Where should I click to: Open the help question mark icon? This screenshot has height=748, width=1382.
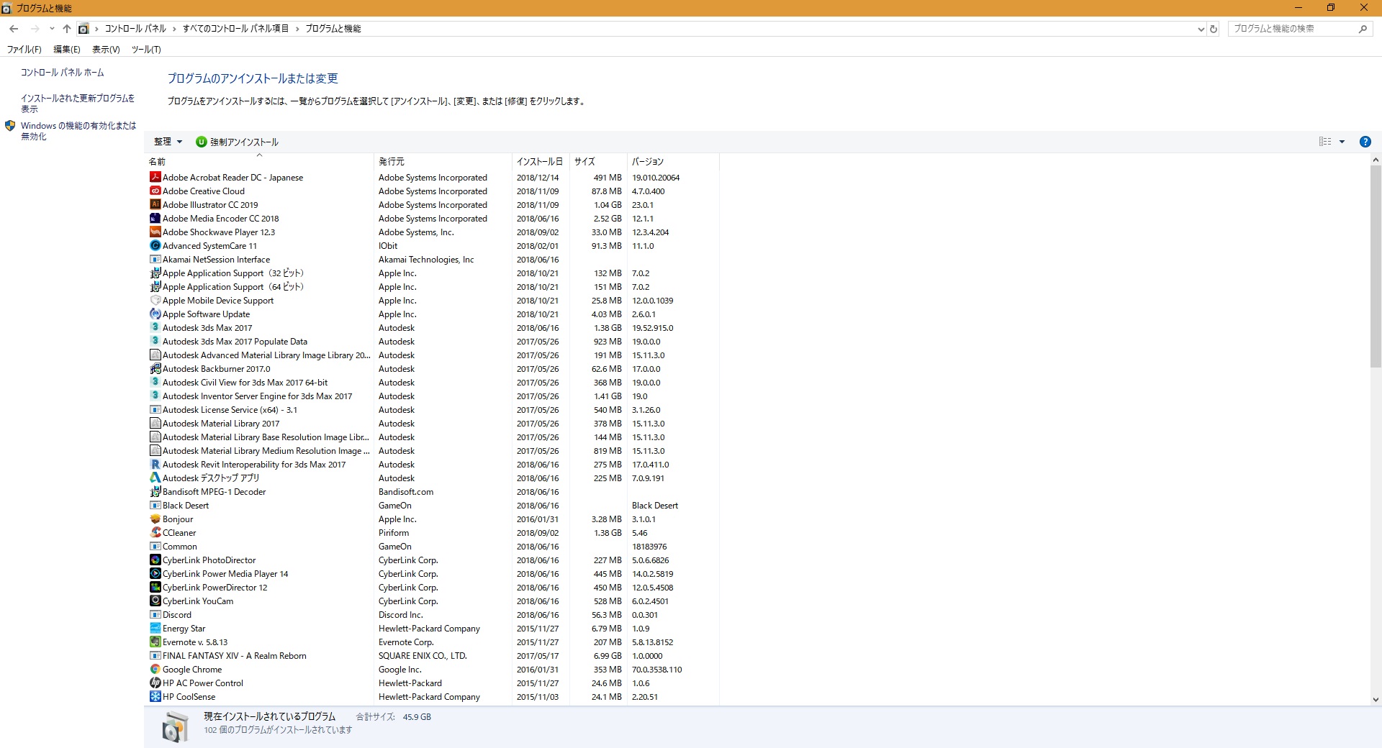tap(1365, 142)
